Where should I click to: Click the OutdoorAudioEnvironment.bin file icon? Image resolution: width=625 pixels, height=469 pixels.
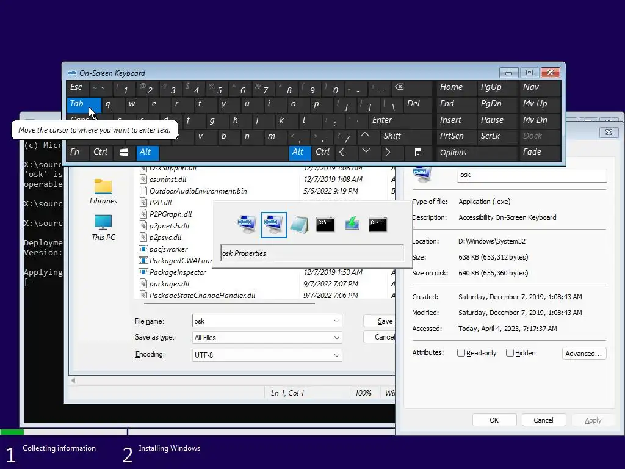(143, 191)
